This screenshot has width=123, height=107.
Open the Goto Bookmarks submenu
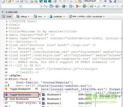point(22,99)
